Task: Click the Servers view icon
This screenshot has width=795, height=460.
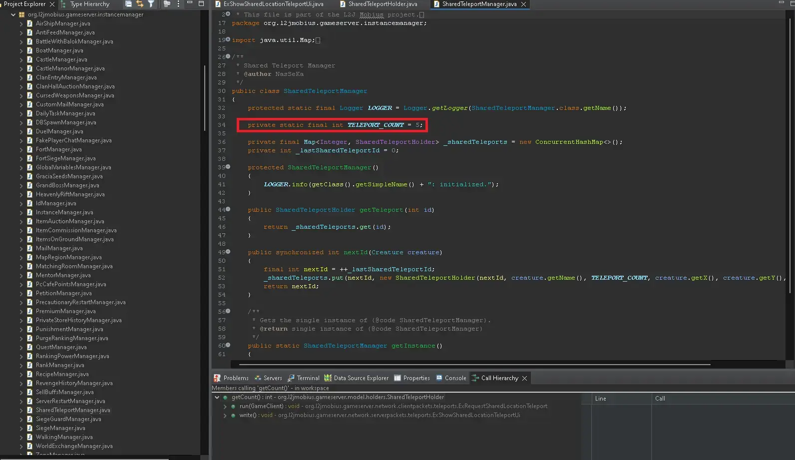Action: tap(258, 378)
